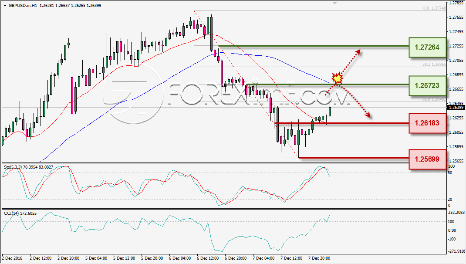This screenshot has height=264, width=466.
Task: Click the Fibonacci 61.8 1.26482 label
Action: pyautogui.click(x=434, y=99)
